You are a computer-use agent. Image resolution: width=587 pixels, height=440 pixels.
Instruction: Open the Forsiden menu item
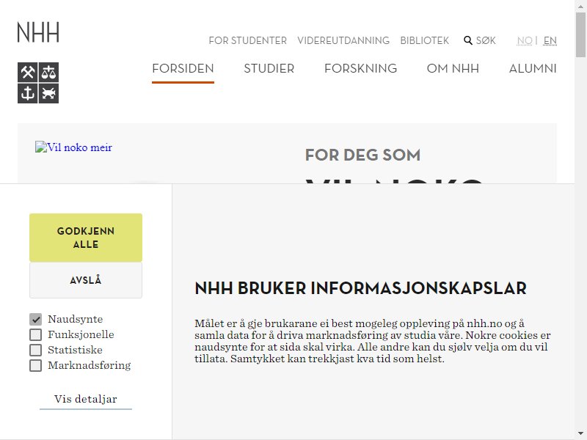point(183,68)
